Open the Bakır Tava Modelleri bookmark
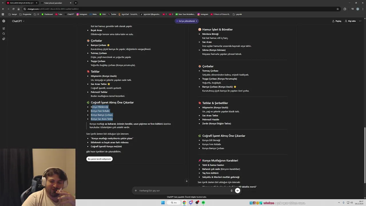Image resolution: width=366 pixels, height=206 pixels. (185, 14)
